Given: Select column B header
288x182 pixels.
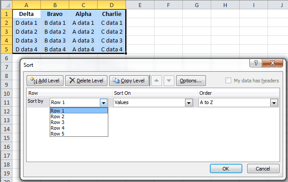Looking at the screenshot, I should point(55,5).
